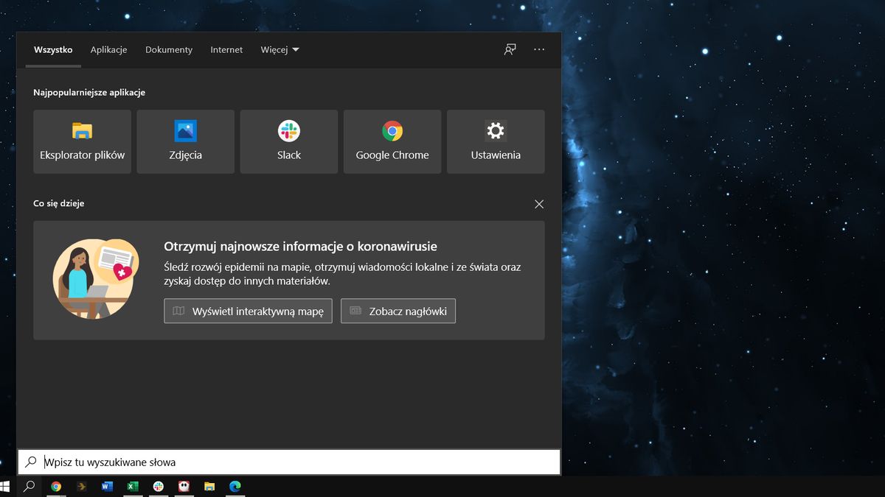Click the Zobacz nagłówki button

[x=398, y=311]
